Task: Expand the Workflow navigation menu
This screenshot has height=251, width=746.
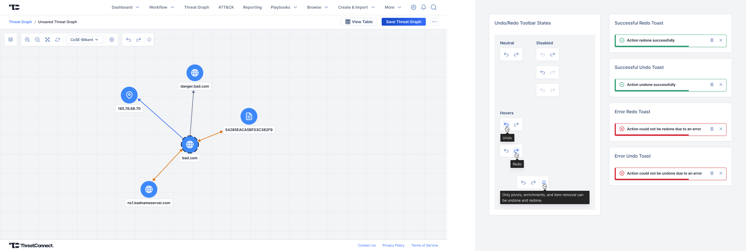Action: (161, 7)
